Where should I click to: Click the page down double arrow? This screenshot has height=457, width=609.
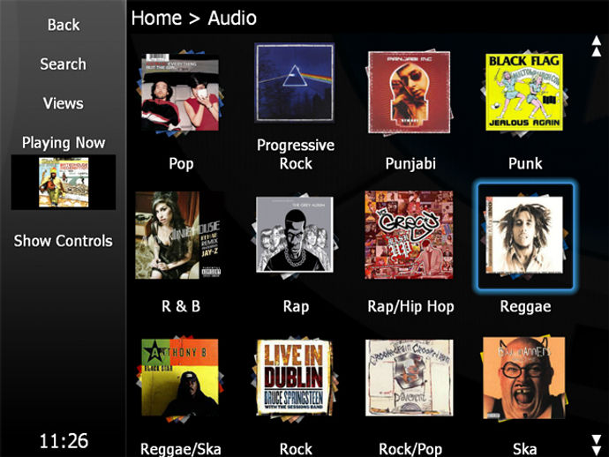tap(596, 445)
